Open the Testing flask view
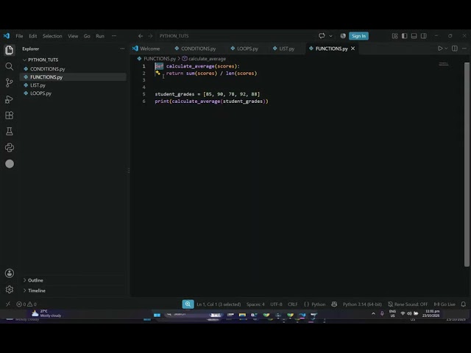 10,131
